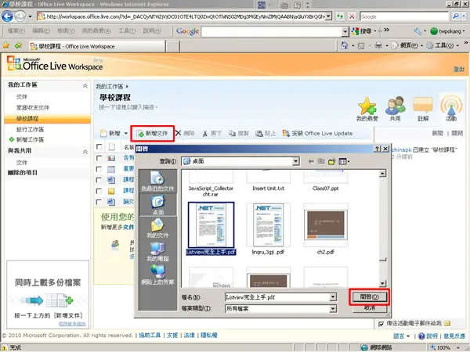
Task: Expand the 新增 dropdown arrow in toolbar
Action: 126,133
